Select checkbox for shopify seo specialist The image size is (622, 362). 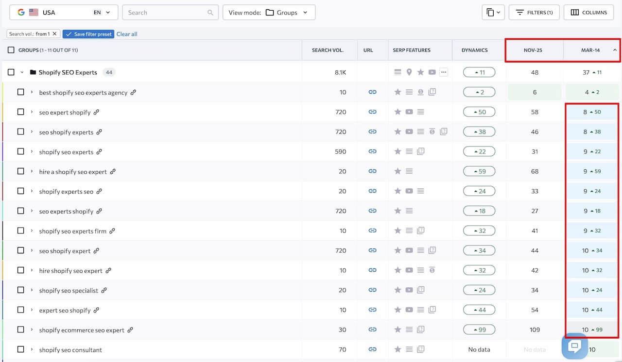click(x=20, y=290)
